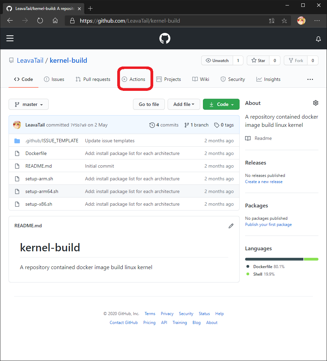Click the browser back arrow
Image resolution: width=327 pixels, height=361 pixels.
tap(10, 21)
